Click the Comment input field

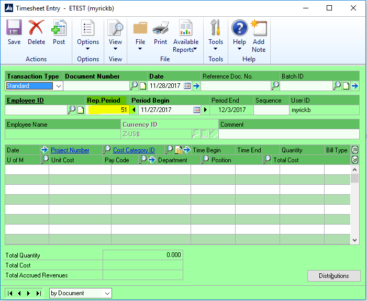coord(289,134)
